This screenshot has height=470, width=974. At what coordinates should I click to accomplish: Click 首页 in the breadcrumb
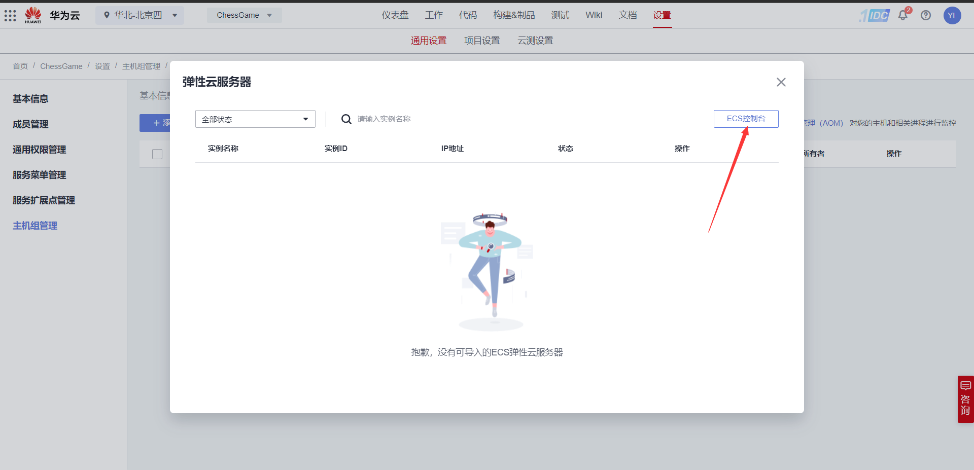(20, 66)
